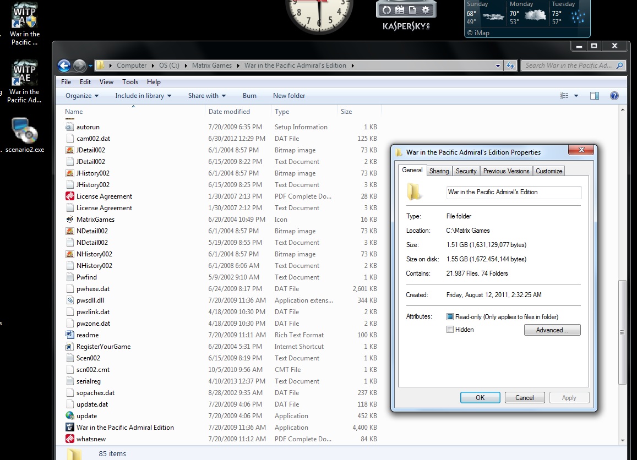Screen dimensions: 637x460
Task: Expand the Share with dropdown
Action: [x=207, y=96]
